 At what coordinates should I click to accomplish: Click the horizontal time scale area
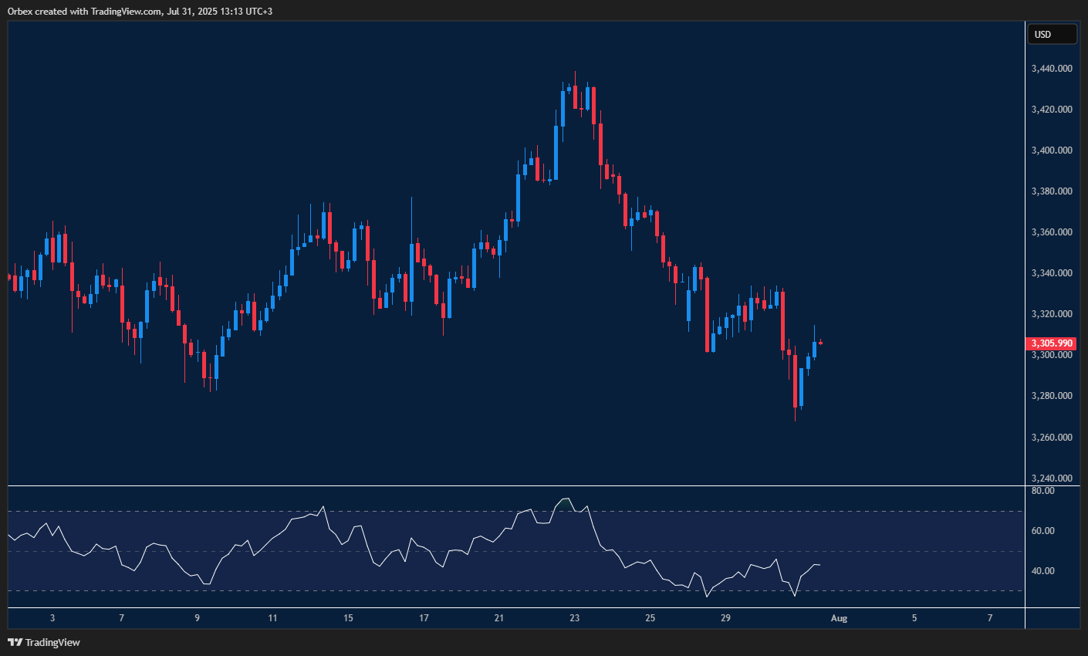click(463, 618)
